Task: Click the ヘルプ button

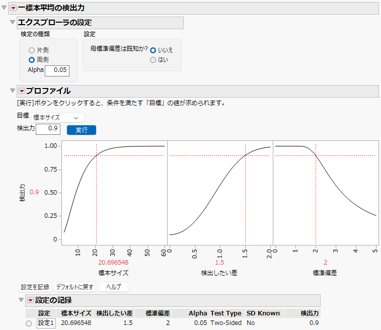Action: pos(113,287)
